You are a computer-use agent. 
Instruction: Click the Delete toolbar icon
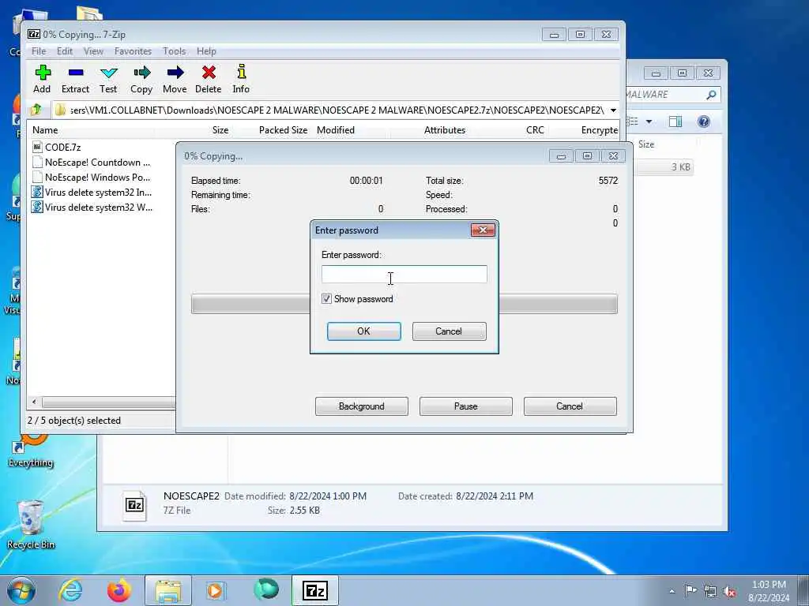pos(209,79)
